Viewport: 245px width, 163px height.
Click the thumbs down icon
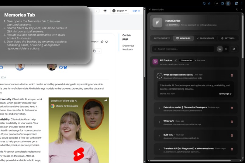click(107, 42)
